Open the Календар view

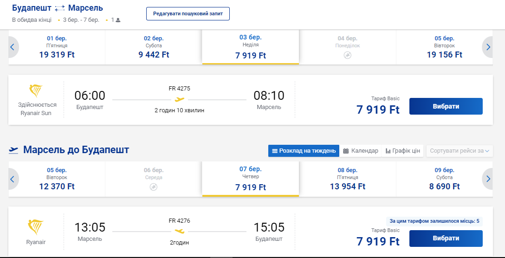(x=360, y=151)
